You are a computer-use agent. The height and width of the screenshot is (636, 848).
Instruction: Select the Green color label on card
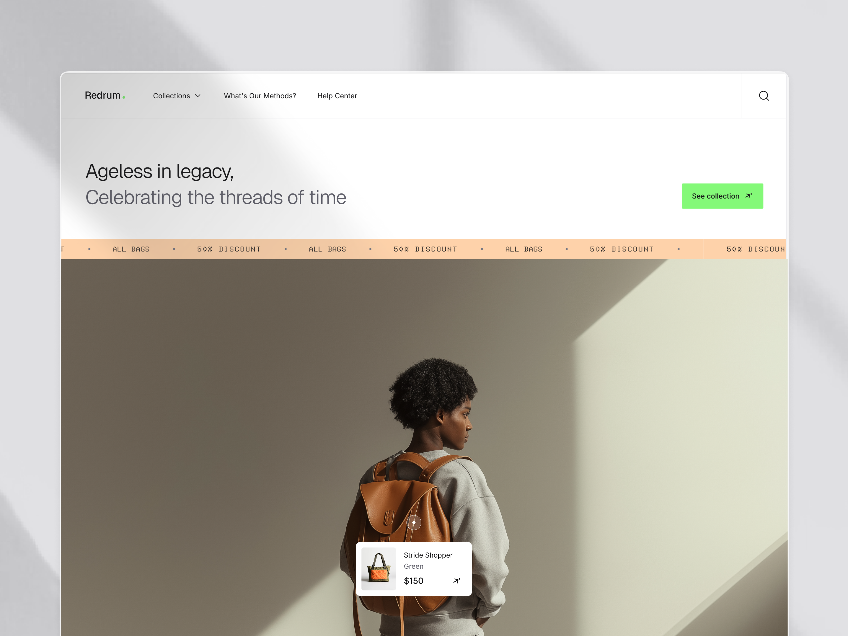413,566
